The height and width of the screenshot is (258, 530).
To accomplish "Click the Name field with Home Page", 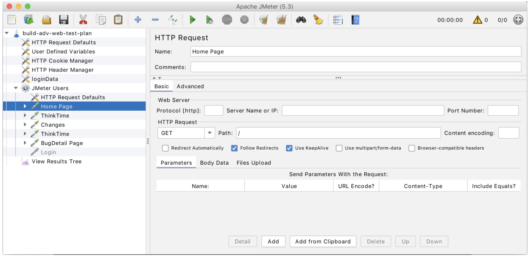I will click(x=356, y=52).
